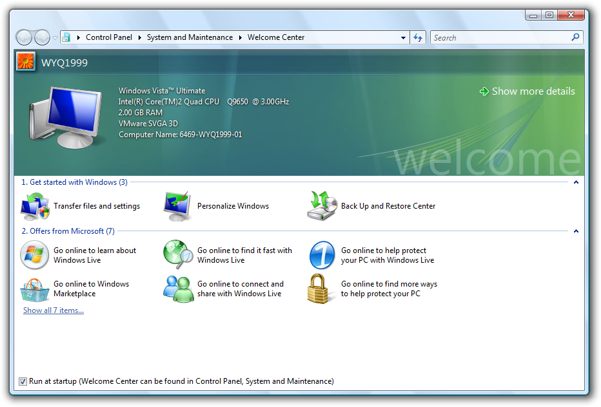Screen dimensions: 601x407
Task: Select System and Maintenance in the breadcrumb
Action: pos(190,37)
